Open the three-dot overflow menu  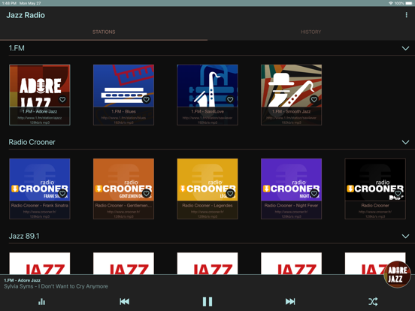(x=406, y=15)
